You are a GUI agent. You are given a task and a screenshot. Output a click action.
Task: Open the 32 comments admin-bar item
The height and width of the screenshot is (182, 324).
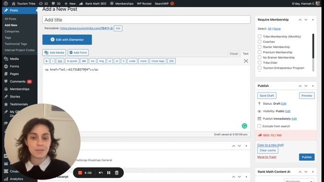56,4
